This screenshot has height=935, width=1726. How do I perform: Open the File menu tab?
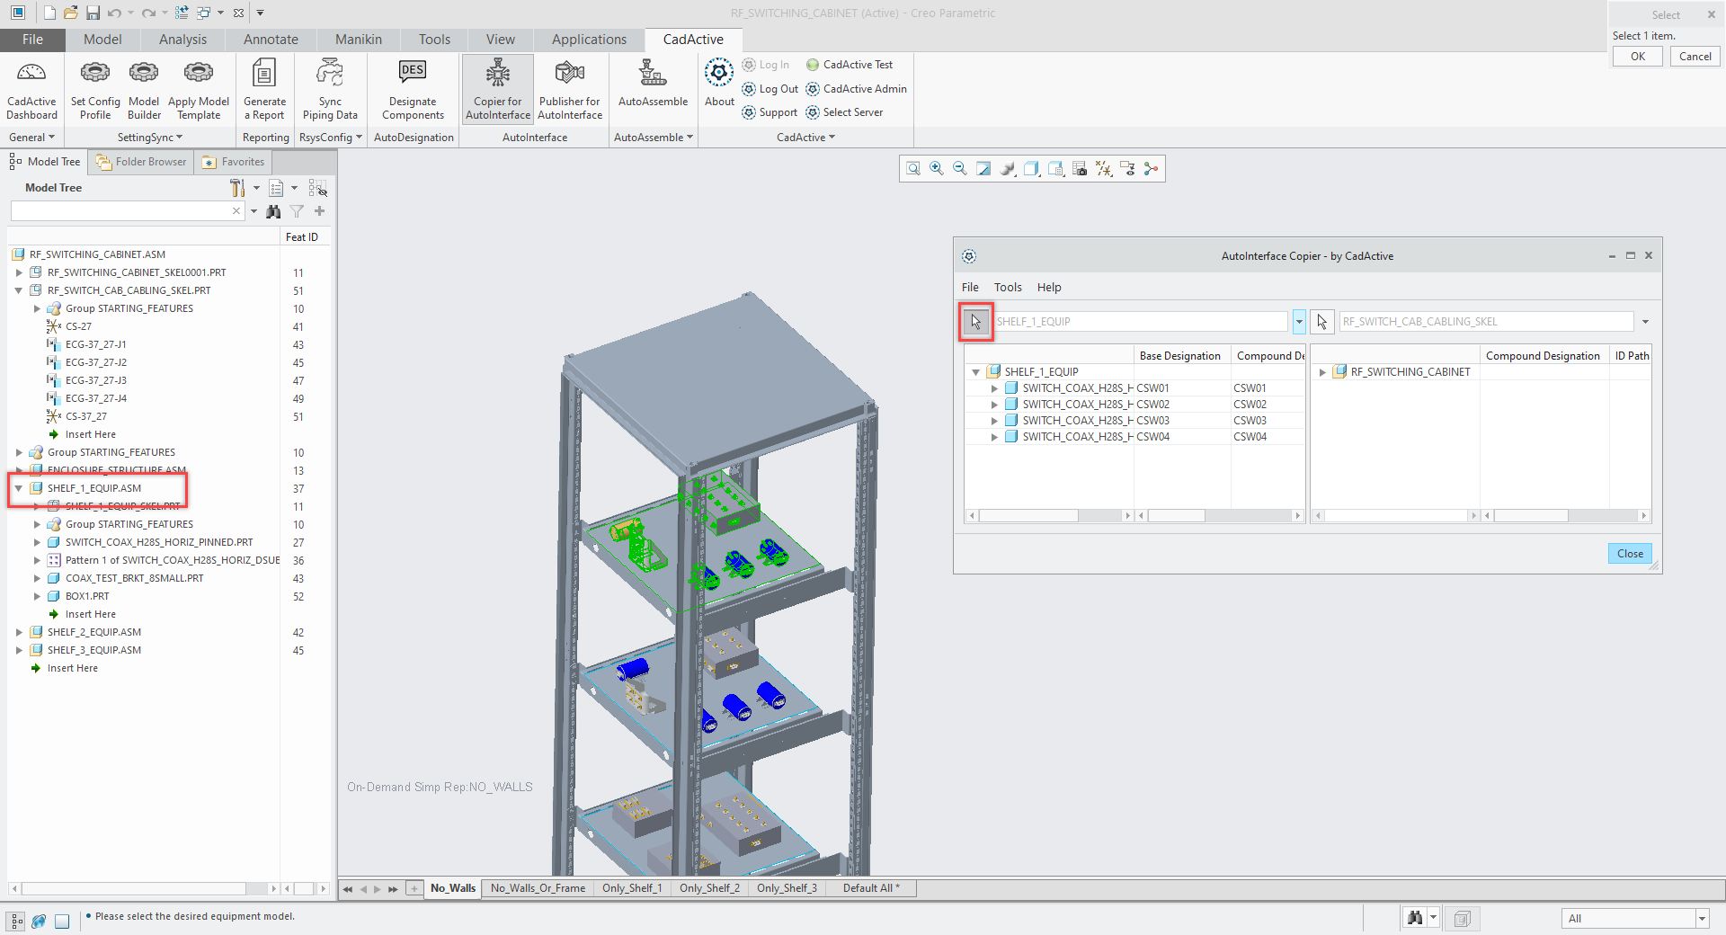click(32, 40)
